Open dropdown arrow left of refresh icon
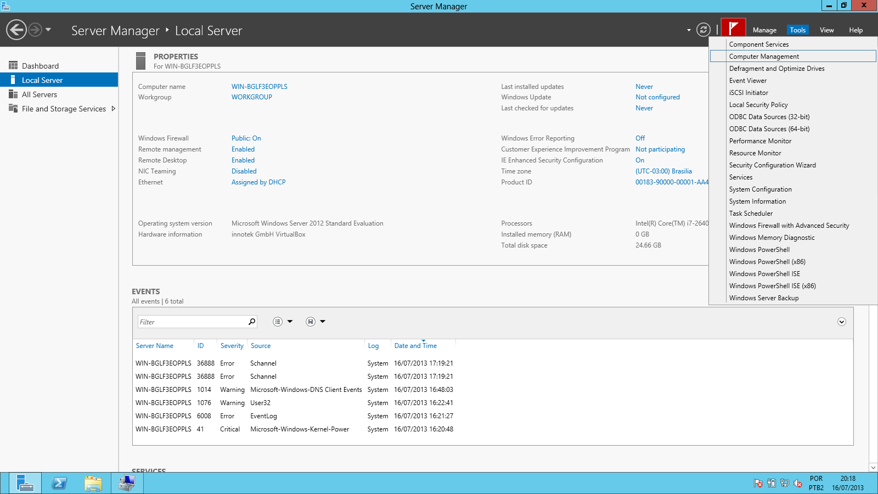This screenshot has width=878, height=494. pyautogui.click(x=689, y=30)
